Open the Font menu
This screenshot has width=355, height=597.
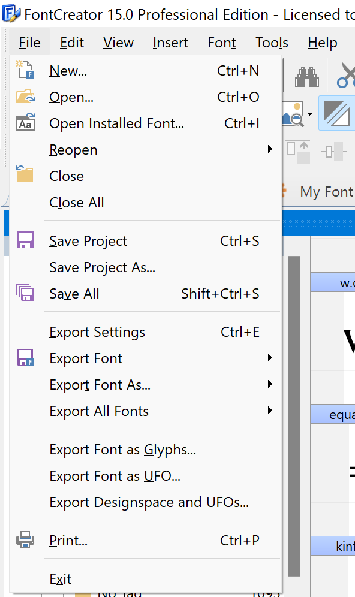point(222,43)
